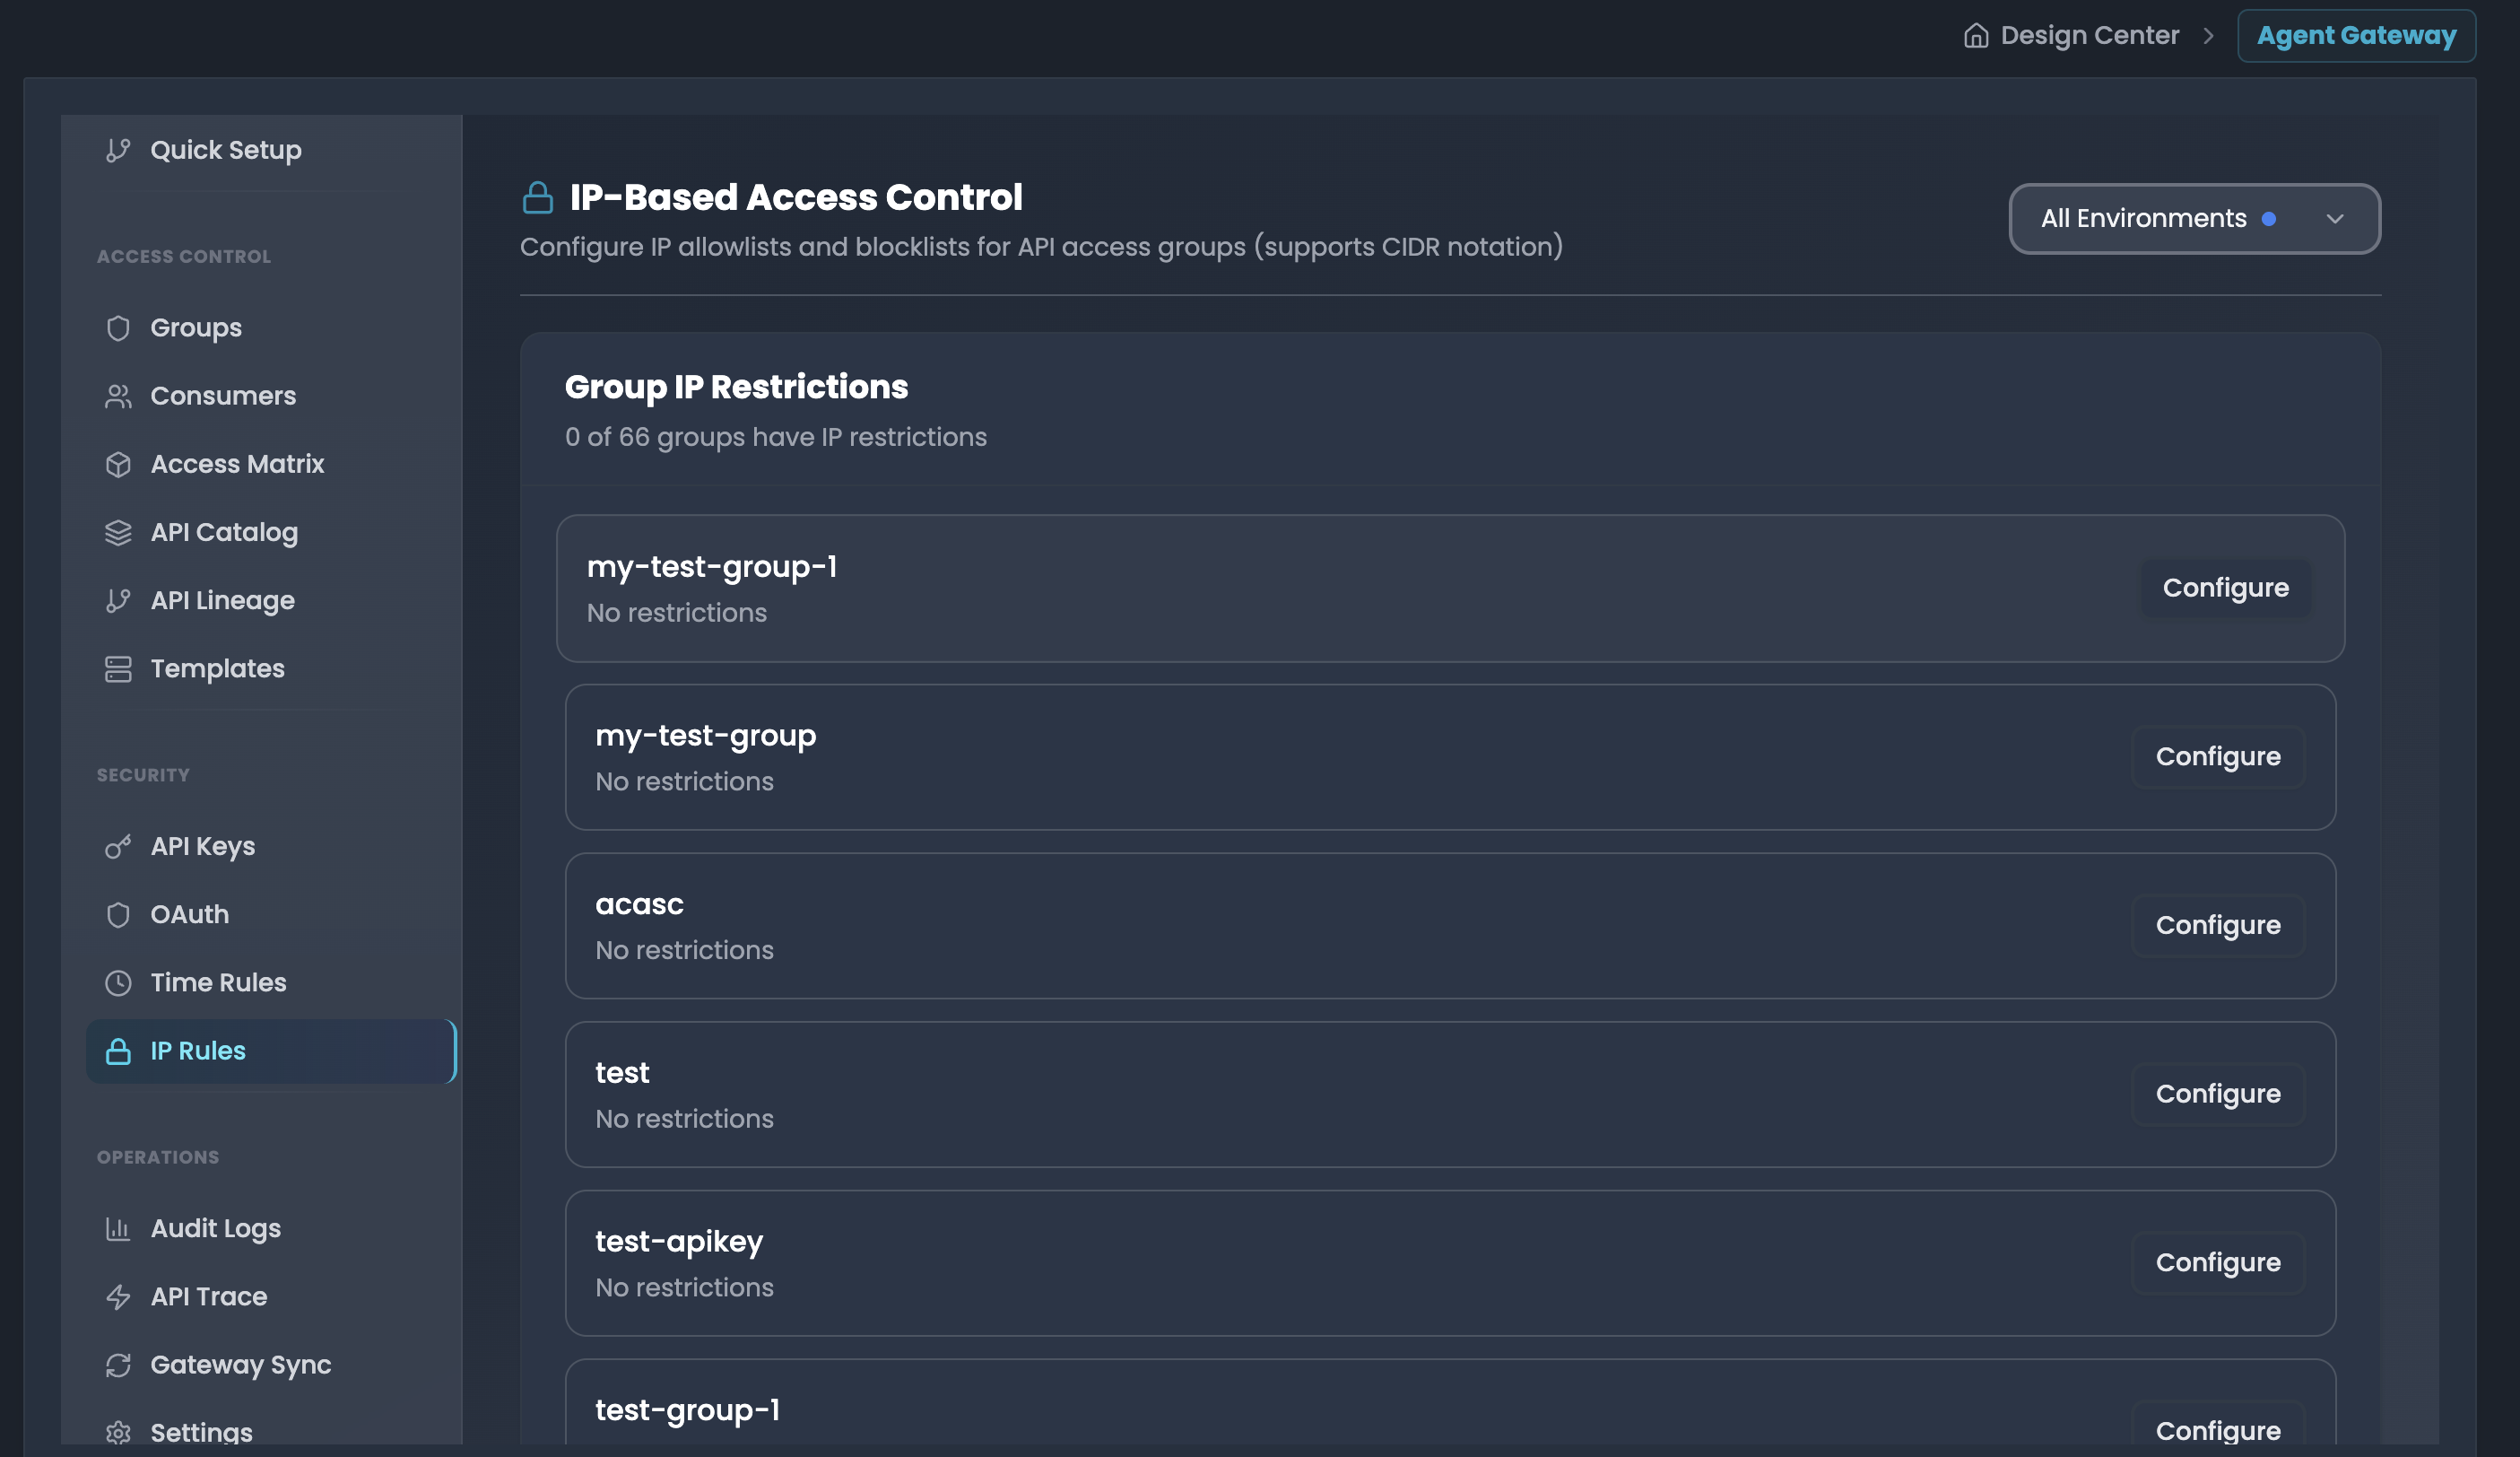The height and width of the screenshot is (1457, 2520).
Task: Click the API Catalog layers icon
Action: 118,532
